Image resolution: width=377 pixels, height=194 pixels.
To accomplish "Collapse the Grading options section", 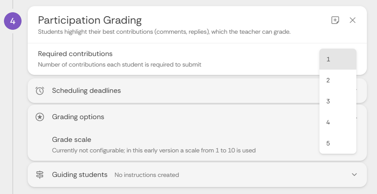I will click(197, 117).
